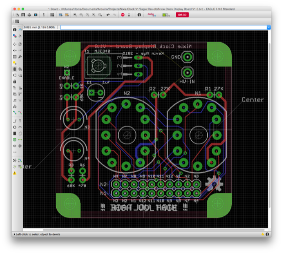The width and height of the screenshot is (283, 254).
Task: Open the CAM processor
Action: click(36, 15)
